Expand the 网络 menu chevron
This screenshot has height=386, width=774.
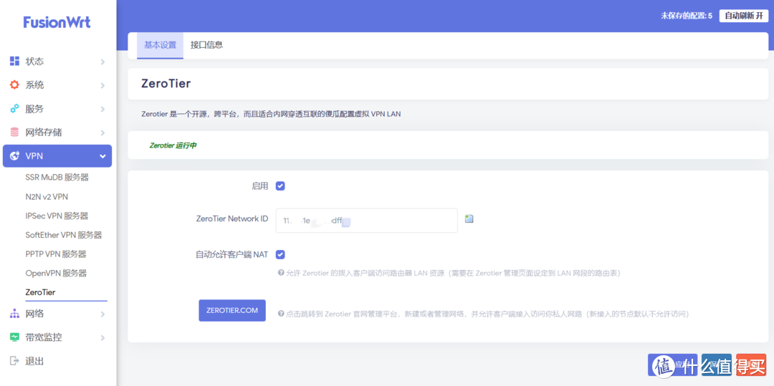point(102,314)
